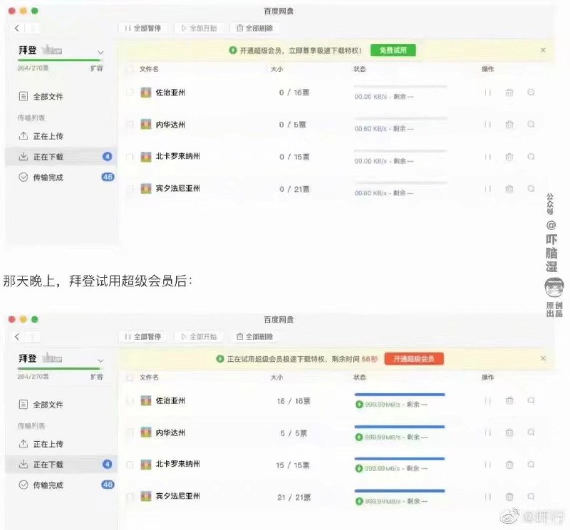Viewport: 570px width, 530px height.
Task: Delete 宾夕法尼亚州 download in lower window
Action: [x=509, y=497]
